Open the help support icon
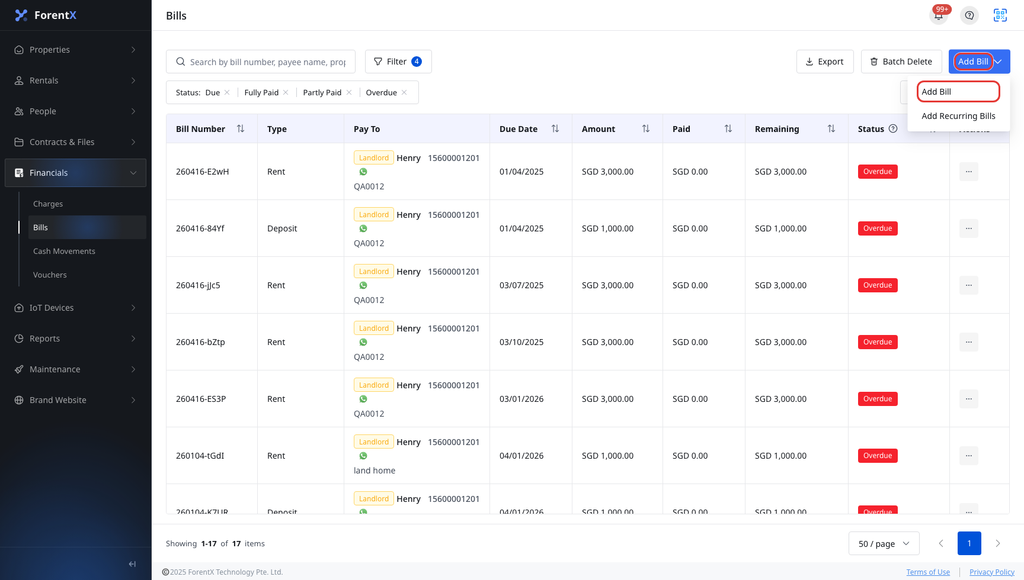The image size is (1024, 580). (969, 15)
